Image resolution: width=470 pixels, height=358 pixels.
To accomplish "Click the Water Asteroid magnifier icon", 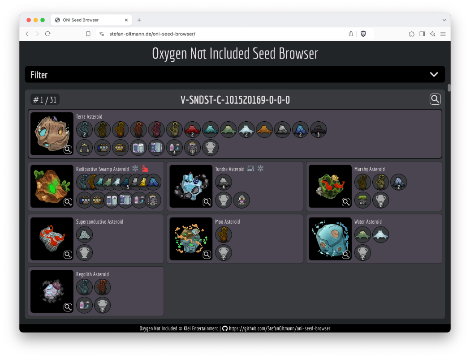I will coord(346,255).
